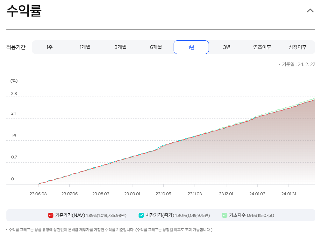Screen dimensions: 322x234
Task: Select the 1개월 period tab
Action: pyautogui.click(x=85, y=47)
